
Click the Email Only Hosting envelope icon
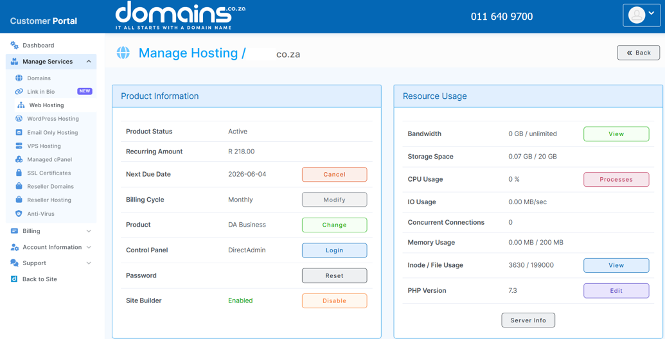click(x=19, y=132)
